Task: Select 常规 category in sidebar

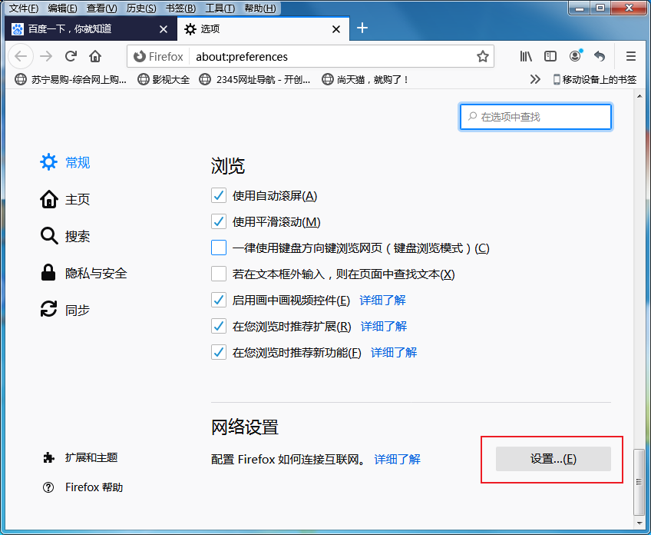Action: (64, 162)
